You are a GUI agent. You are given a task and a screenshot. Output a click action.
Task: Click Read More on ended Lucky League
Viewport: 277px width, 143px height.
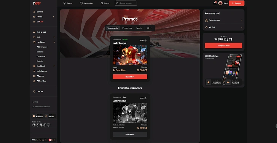click(130, 134)
